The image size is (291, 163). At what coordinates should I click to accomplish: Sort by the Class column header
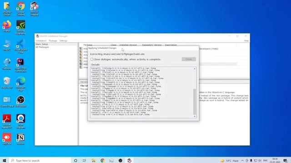114,45
